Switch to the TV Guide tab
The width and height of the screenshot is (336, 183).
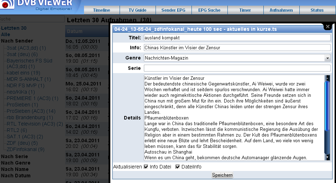tap(137, 10)
